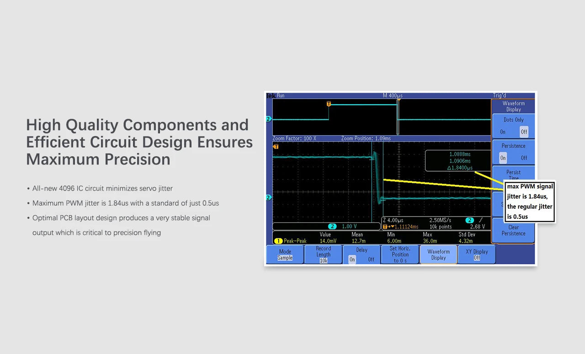Turn Persistence Off
This screenshot has height=354, width=585.
coord(524,158)
